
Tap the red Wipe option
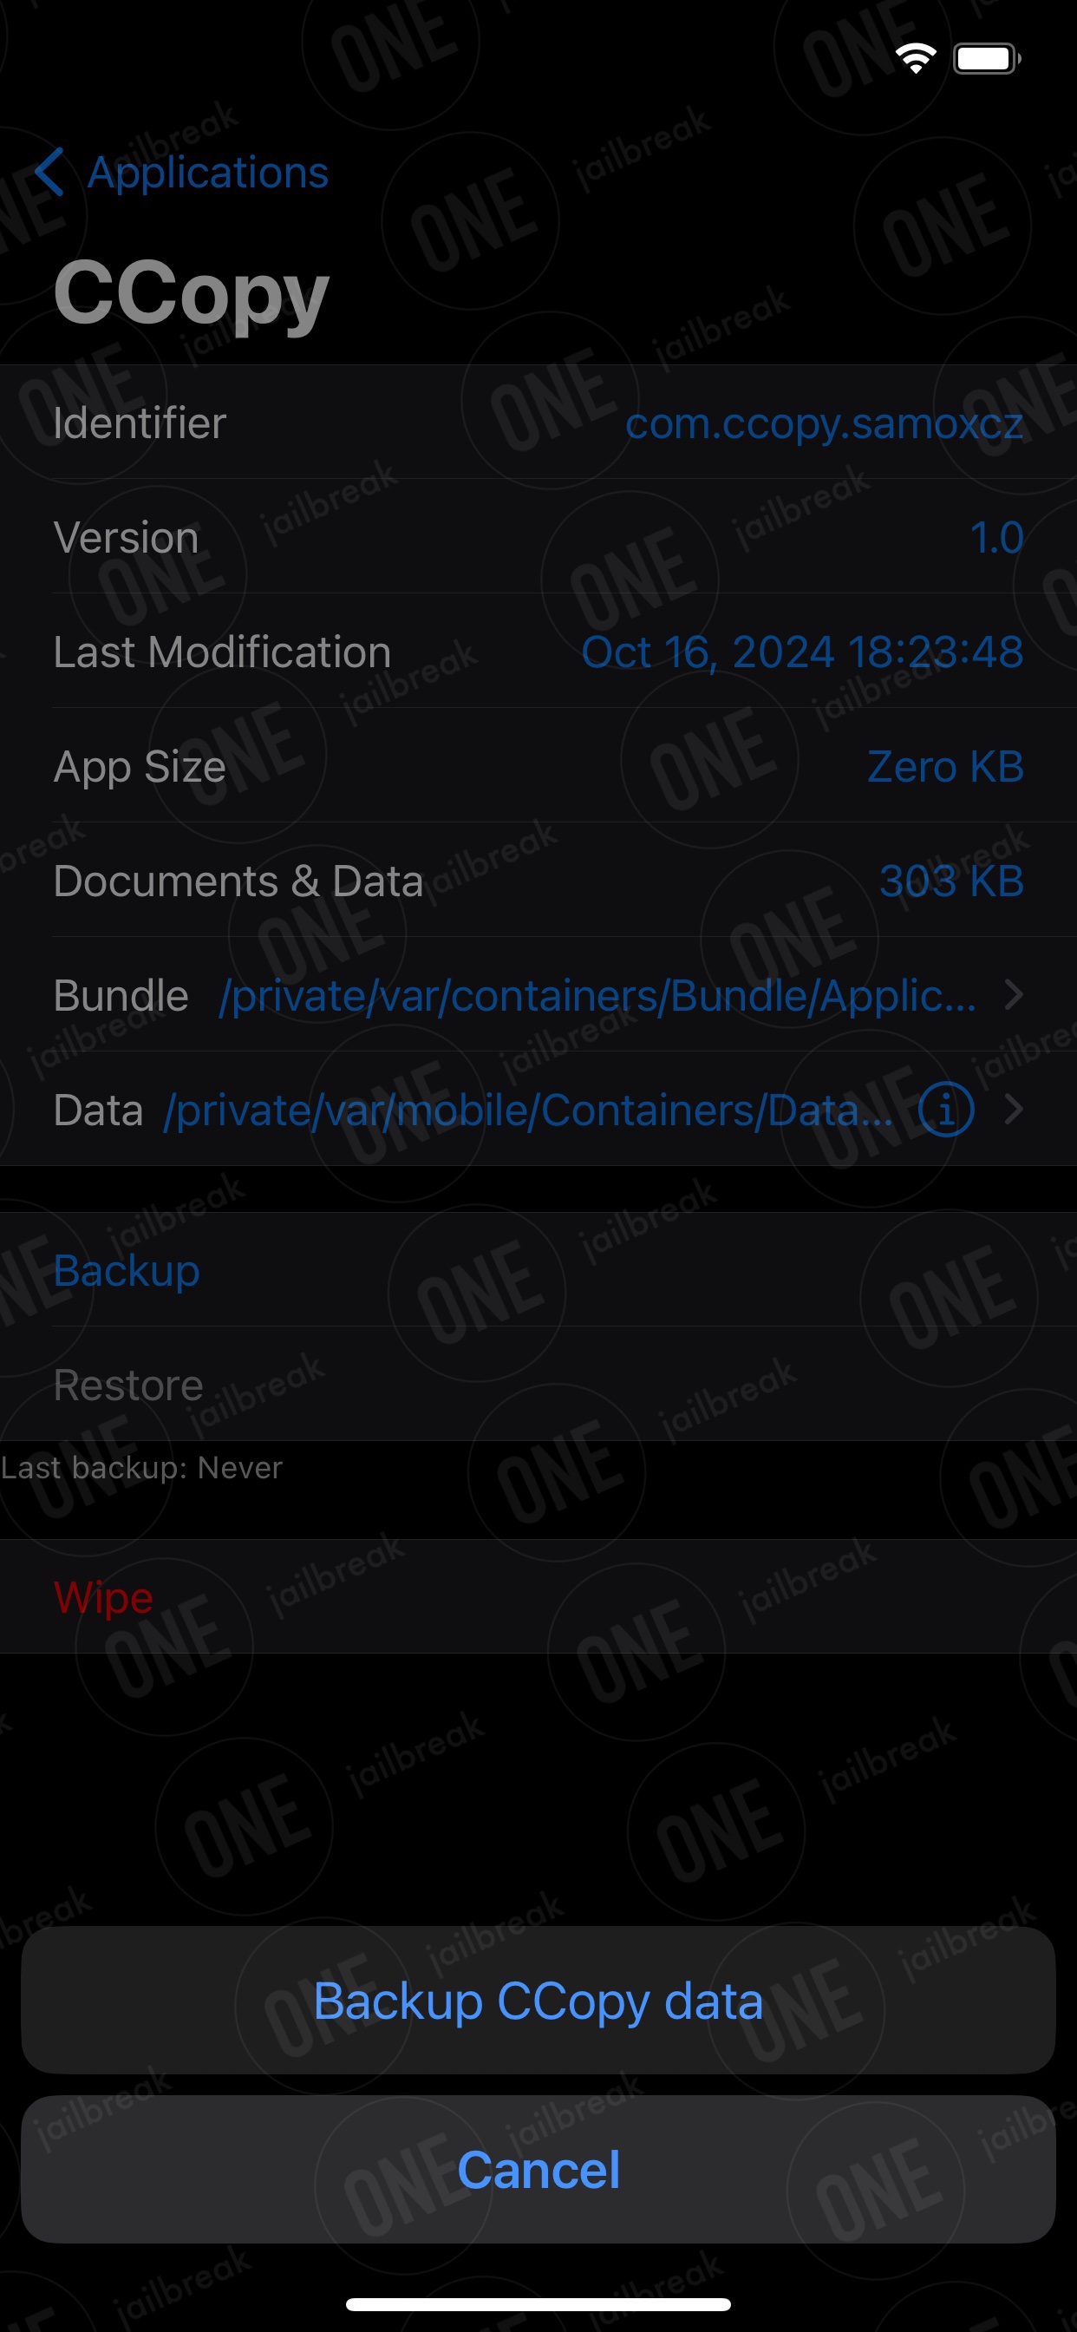coord(538,1597)
